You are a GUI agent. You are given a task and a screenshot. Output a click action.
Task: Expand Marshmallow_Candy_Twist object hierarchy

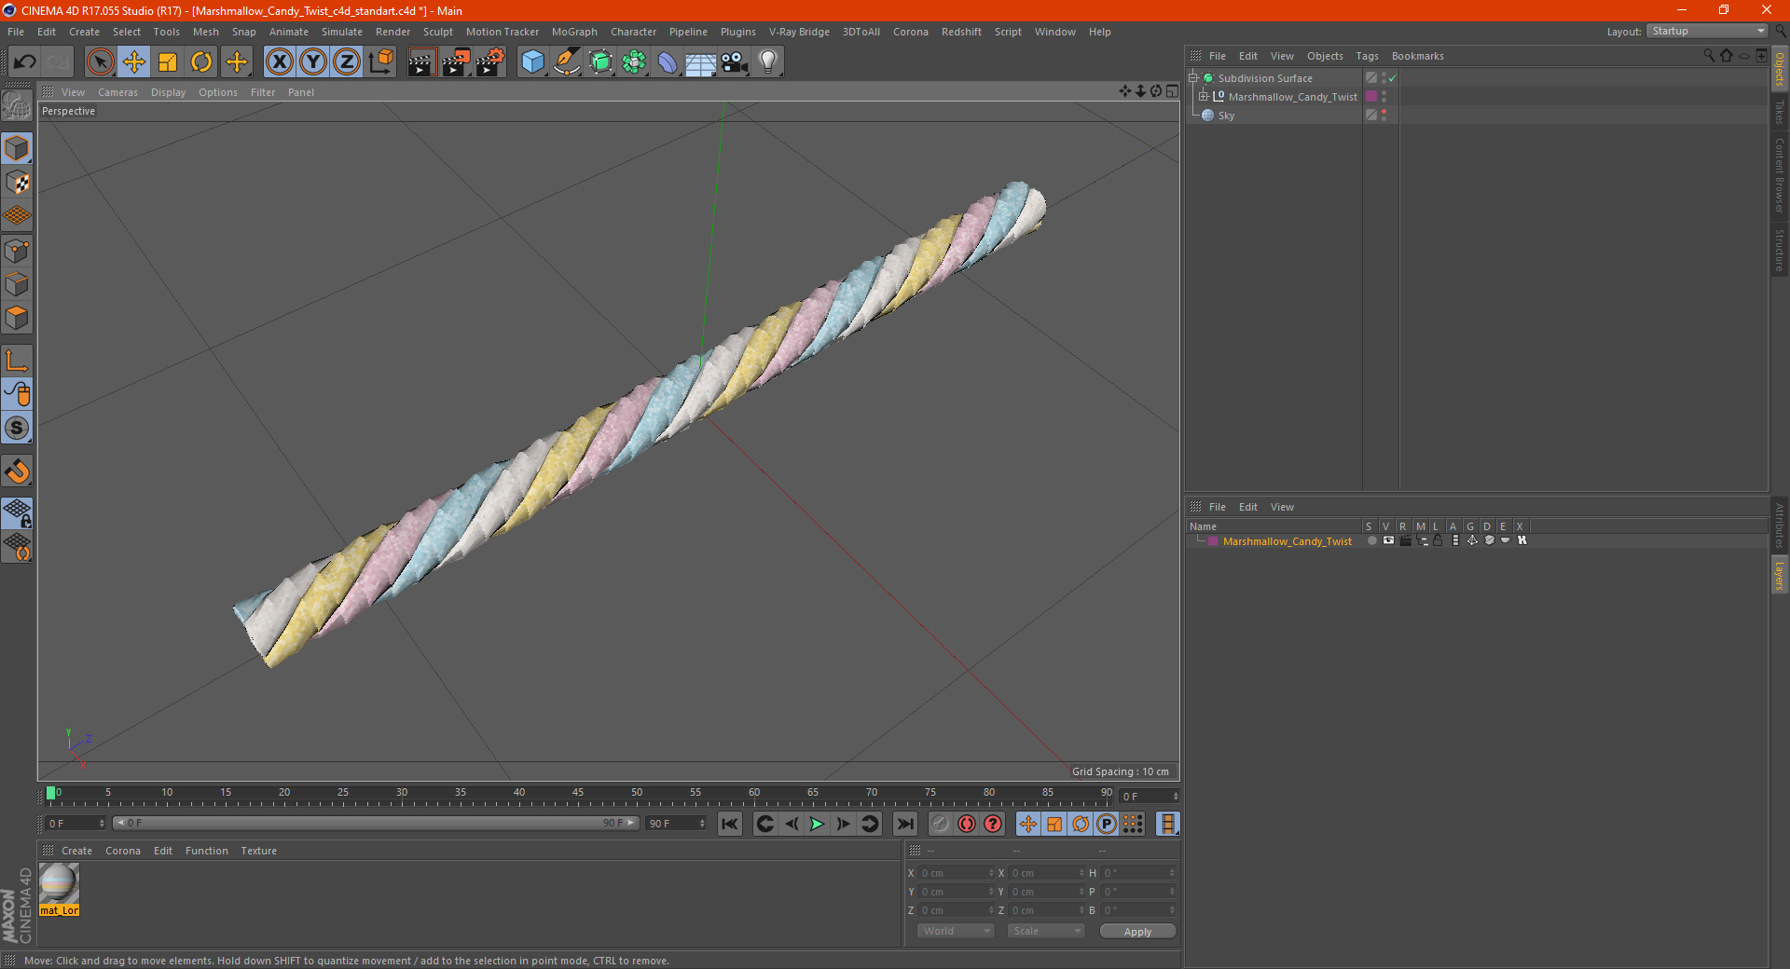pyautogui.click(x=1204, y=97)
